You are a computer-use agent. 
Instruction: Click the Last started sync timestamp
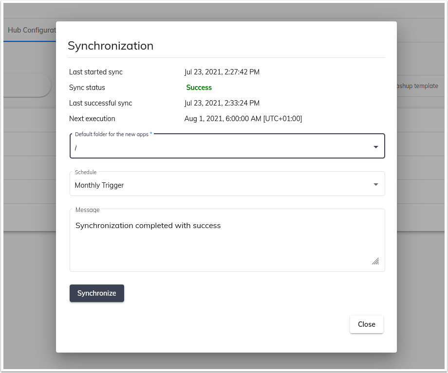[222, 71]
